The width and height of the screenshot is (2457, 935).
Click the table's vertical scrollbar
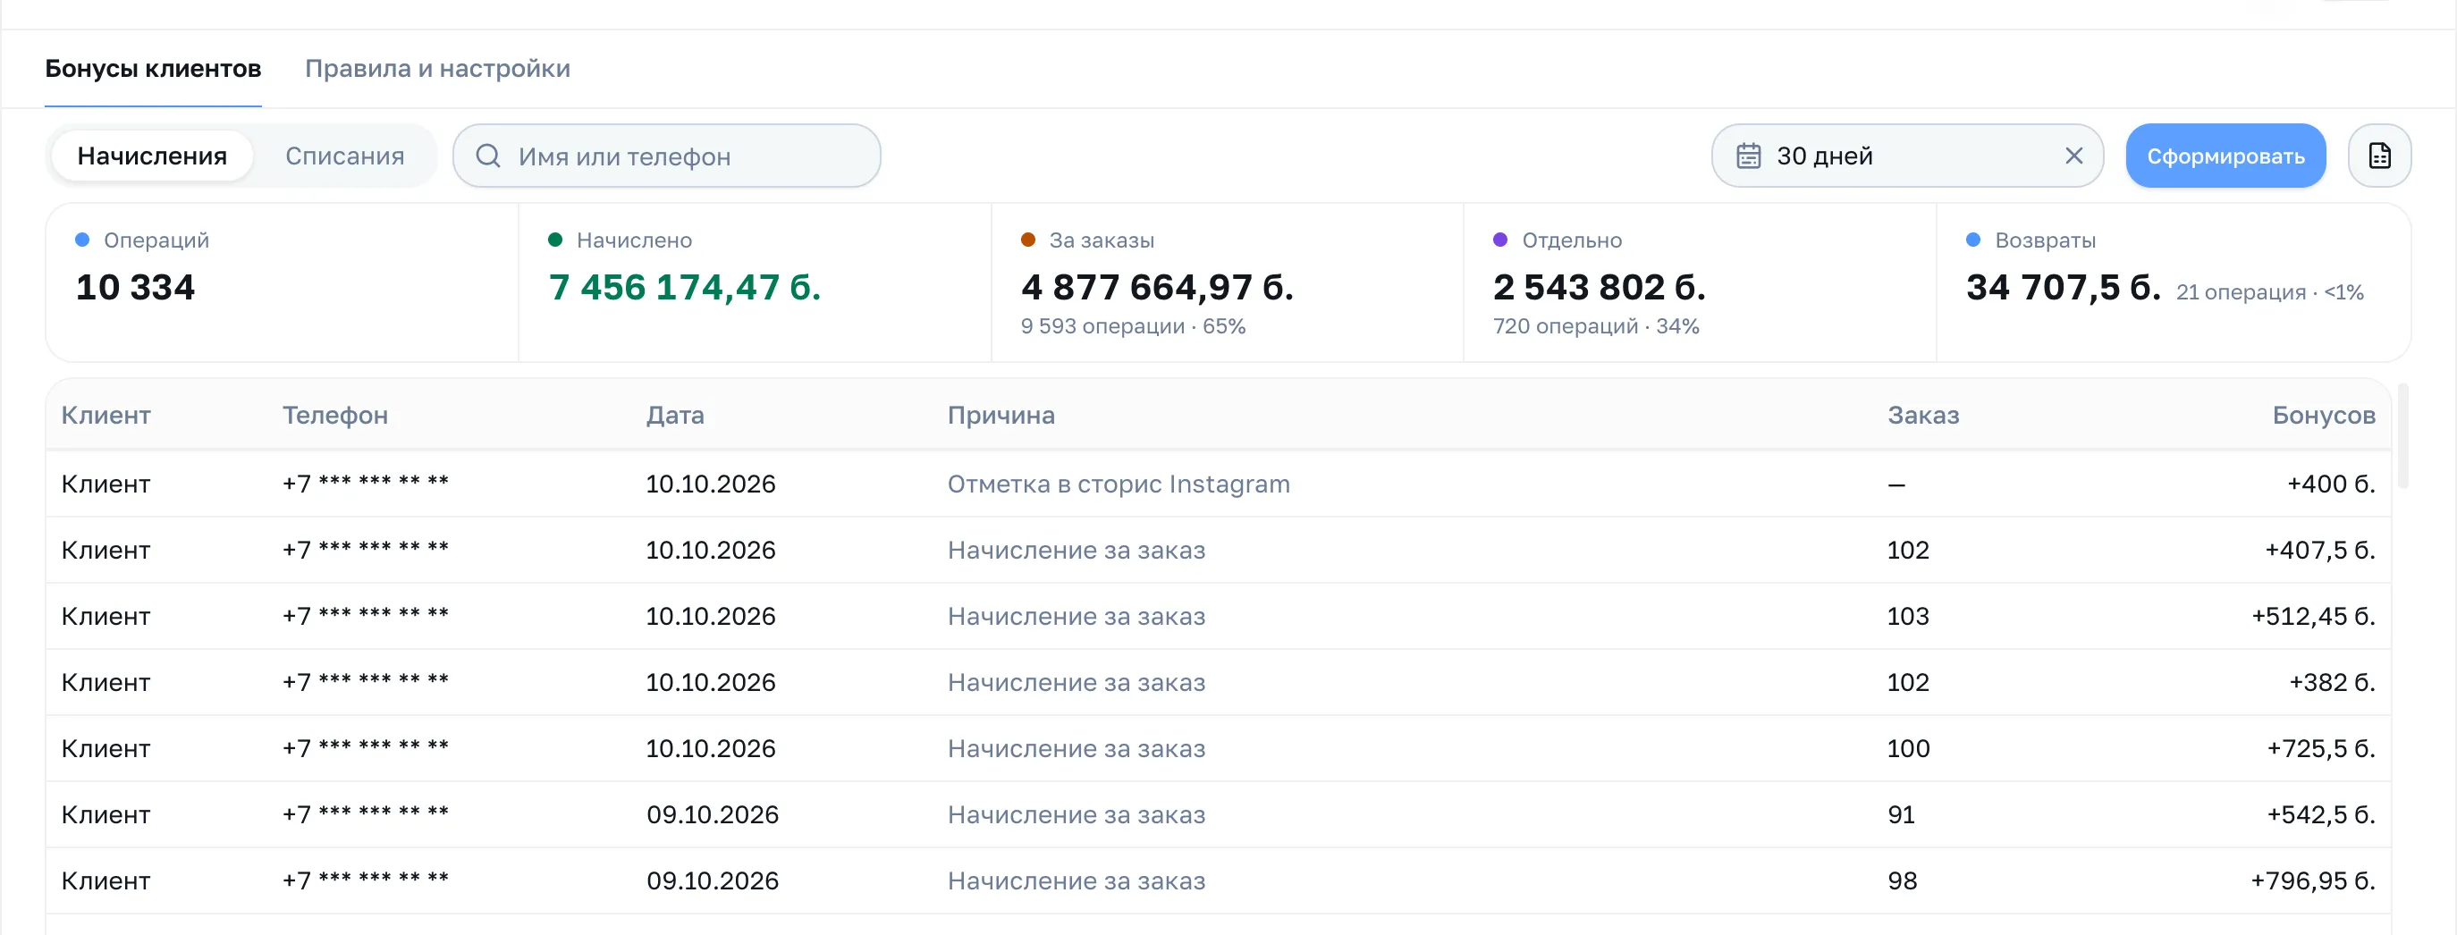[2402, 435]
